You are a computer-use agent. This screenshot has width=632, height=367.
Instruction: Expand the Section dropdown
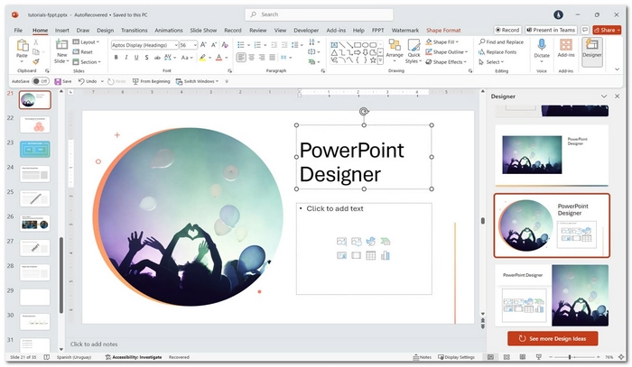pyautogui.click(x=87, y=62)
